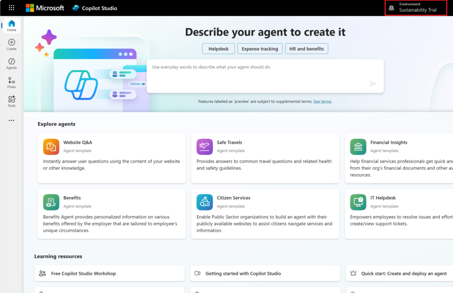Click the video icon on Getting started resource
This screenshot has height=293, width=453.
coord(198,274)
